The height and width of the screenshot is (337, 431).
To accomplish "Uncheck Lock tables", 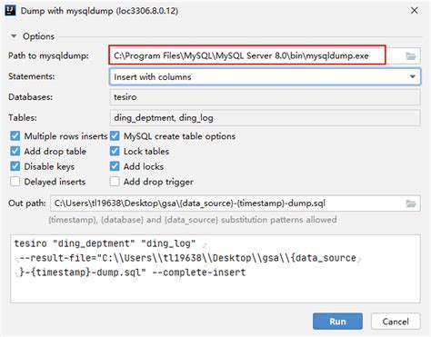I will coord(115,151).
